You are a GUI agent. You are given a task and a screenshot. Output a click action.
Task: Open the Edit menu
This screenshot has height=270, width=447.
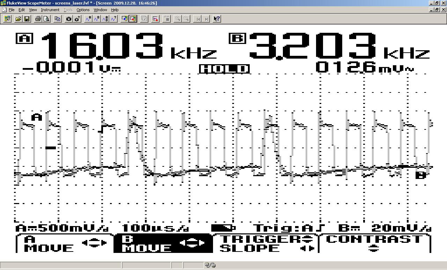tap(22, 10)
